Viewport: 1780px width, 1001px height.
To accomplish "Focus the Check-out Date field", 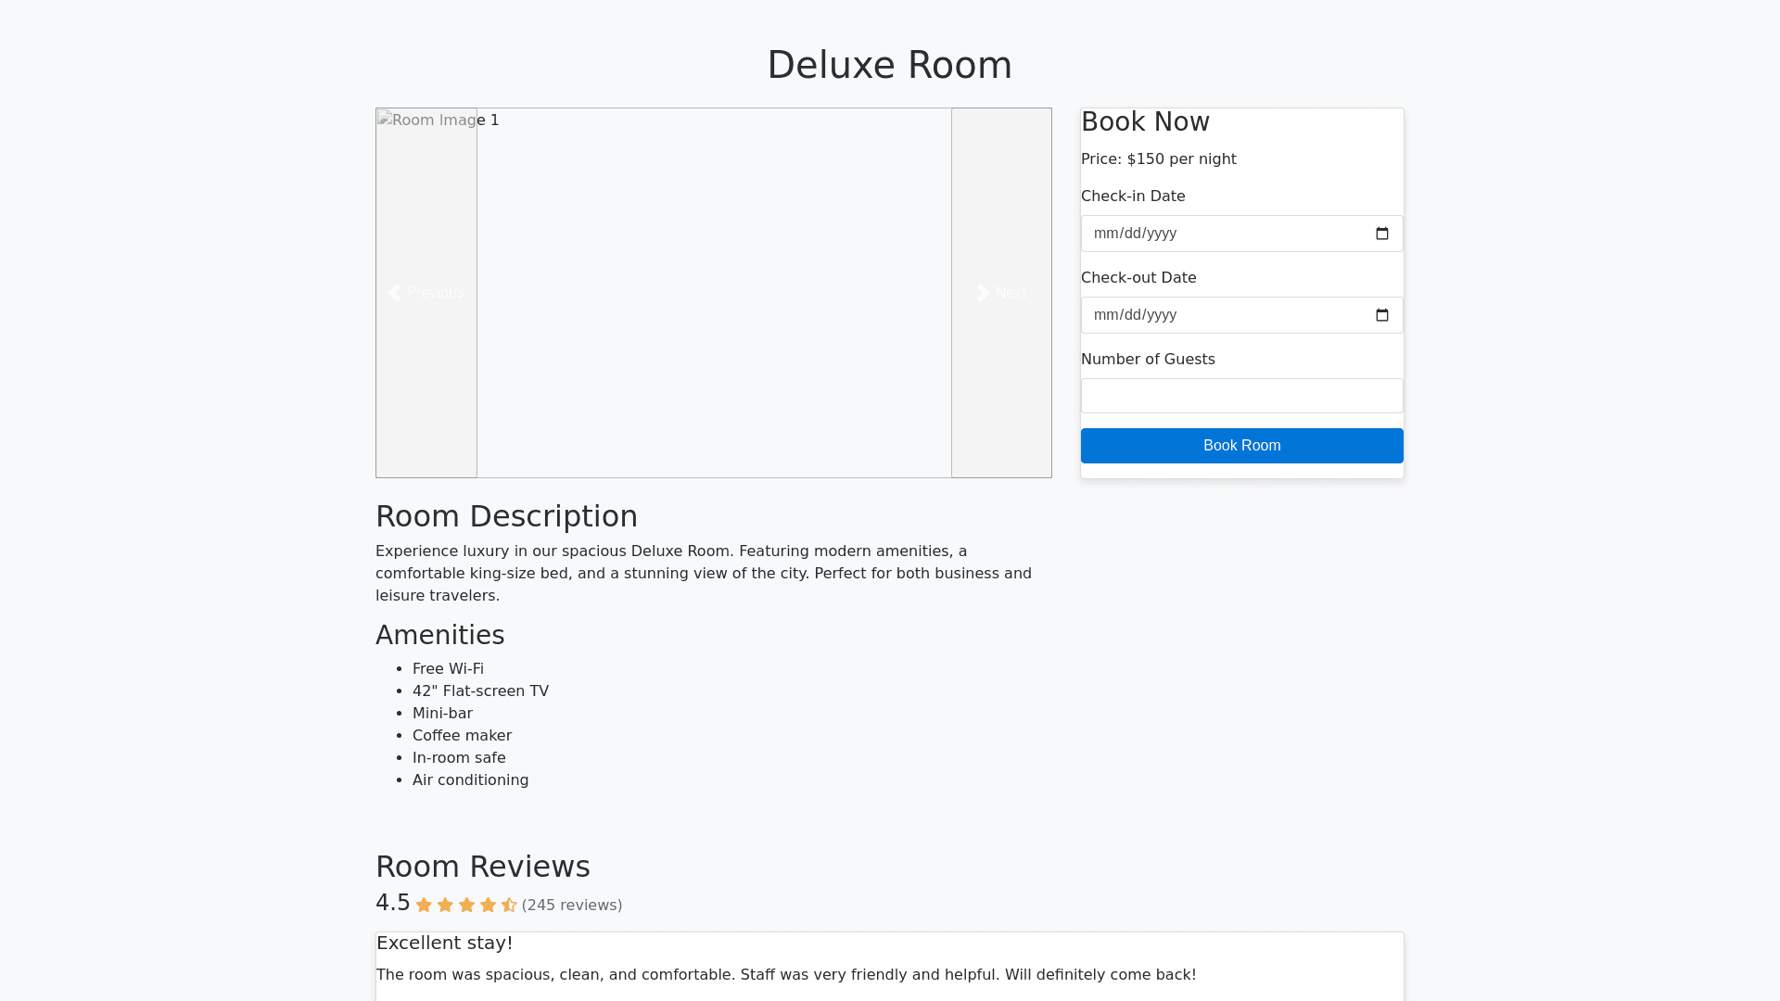I will click(x=1205, y=315).
